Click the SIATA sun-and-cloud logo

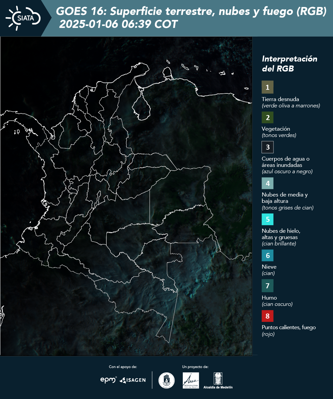coord(23,18)
